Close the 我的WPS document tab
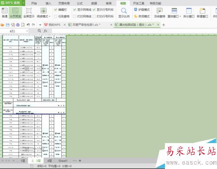 pyautogui.click(x=65, y=25)
